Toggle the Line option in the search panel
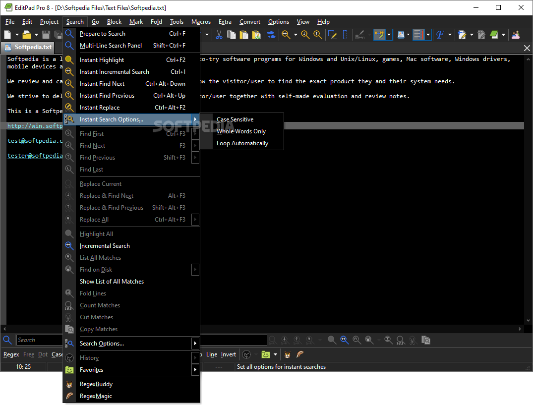533x405 pixels. pos(212,354)
